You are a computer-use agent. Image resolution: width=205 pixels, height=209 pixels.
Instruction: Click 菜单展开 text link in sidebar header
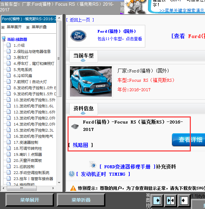(14, 27)
